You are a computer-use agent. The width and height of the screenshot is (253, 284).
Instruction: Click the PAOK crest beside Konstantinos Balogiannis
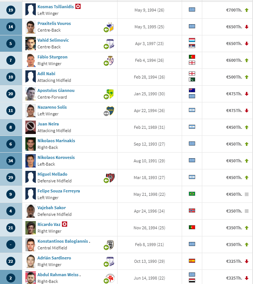(110, 245)
